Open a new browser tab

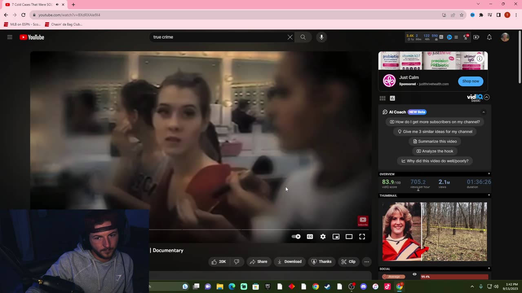pyautogui.click(x=73, y=4)
